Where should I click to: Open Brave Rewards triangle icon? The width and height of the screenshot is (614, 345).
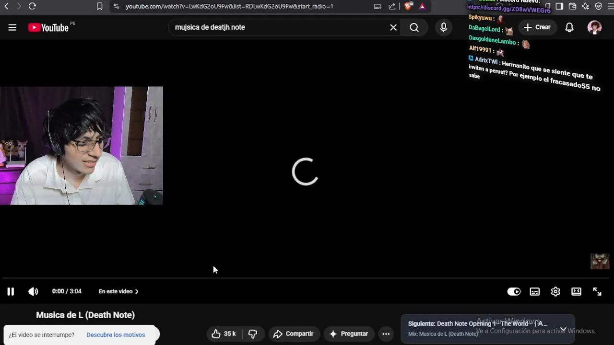[x=422, y=6]
